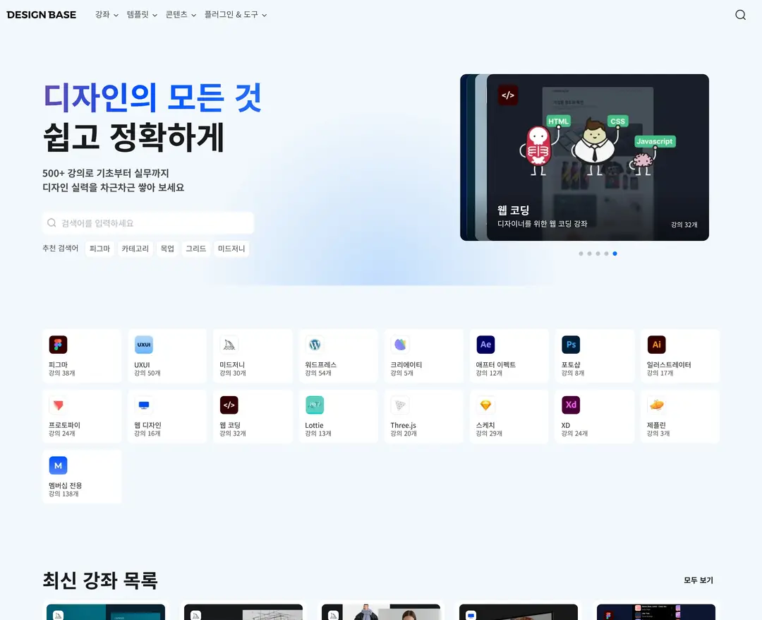
Task: Open the 멤버십 전용 M icon
Action: tap(58, 465)
